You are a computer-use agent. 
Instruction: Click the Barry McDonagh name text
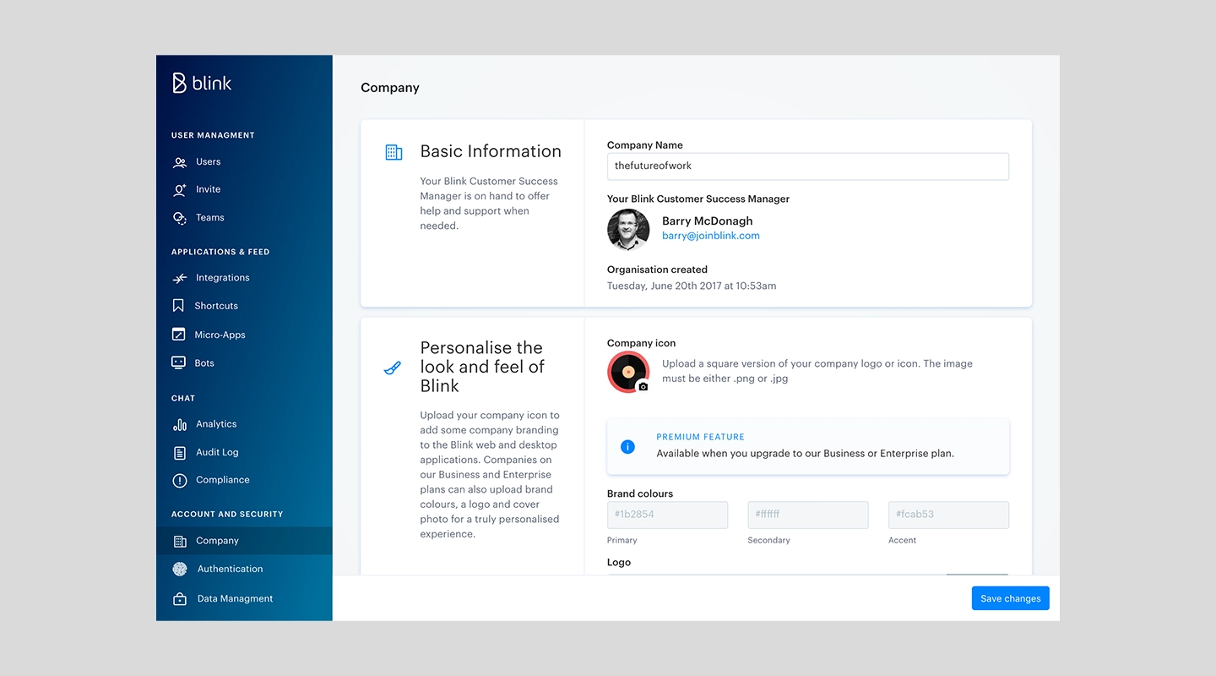708,221
